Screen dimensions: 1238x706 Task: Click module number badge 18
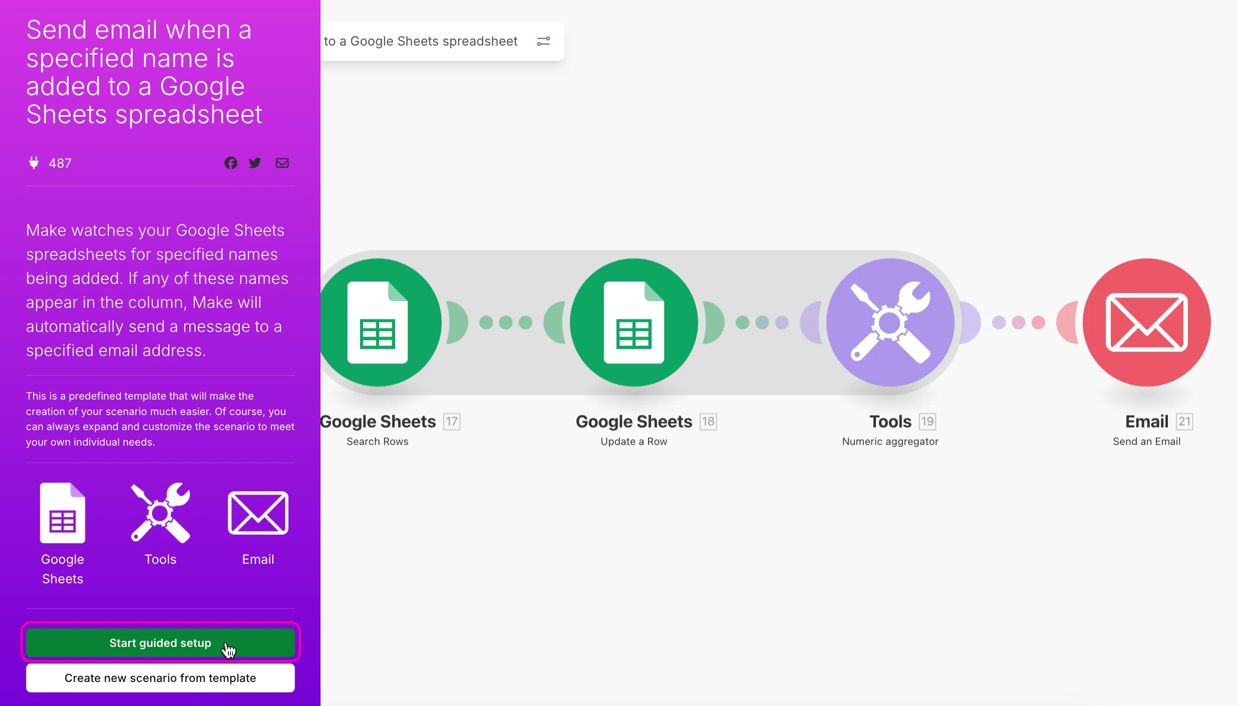708,422
